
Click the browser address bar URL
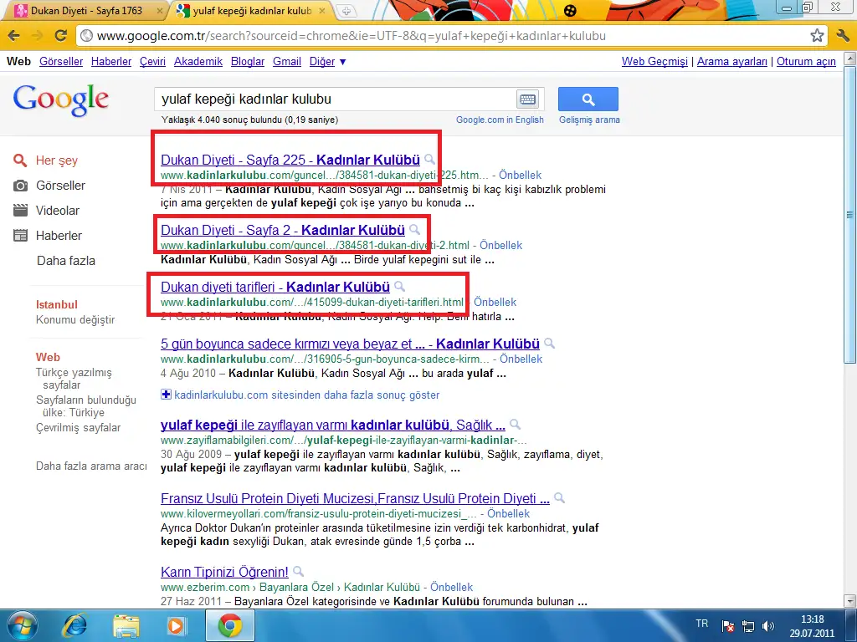[x=352, y=36]
